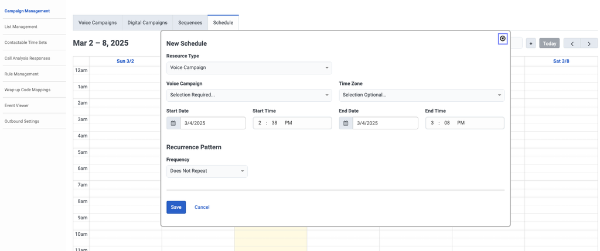Viewport: 600px width, 251px height.
Task: Close the New Schedule dialog
Action: (502, 39)
